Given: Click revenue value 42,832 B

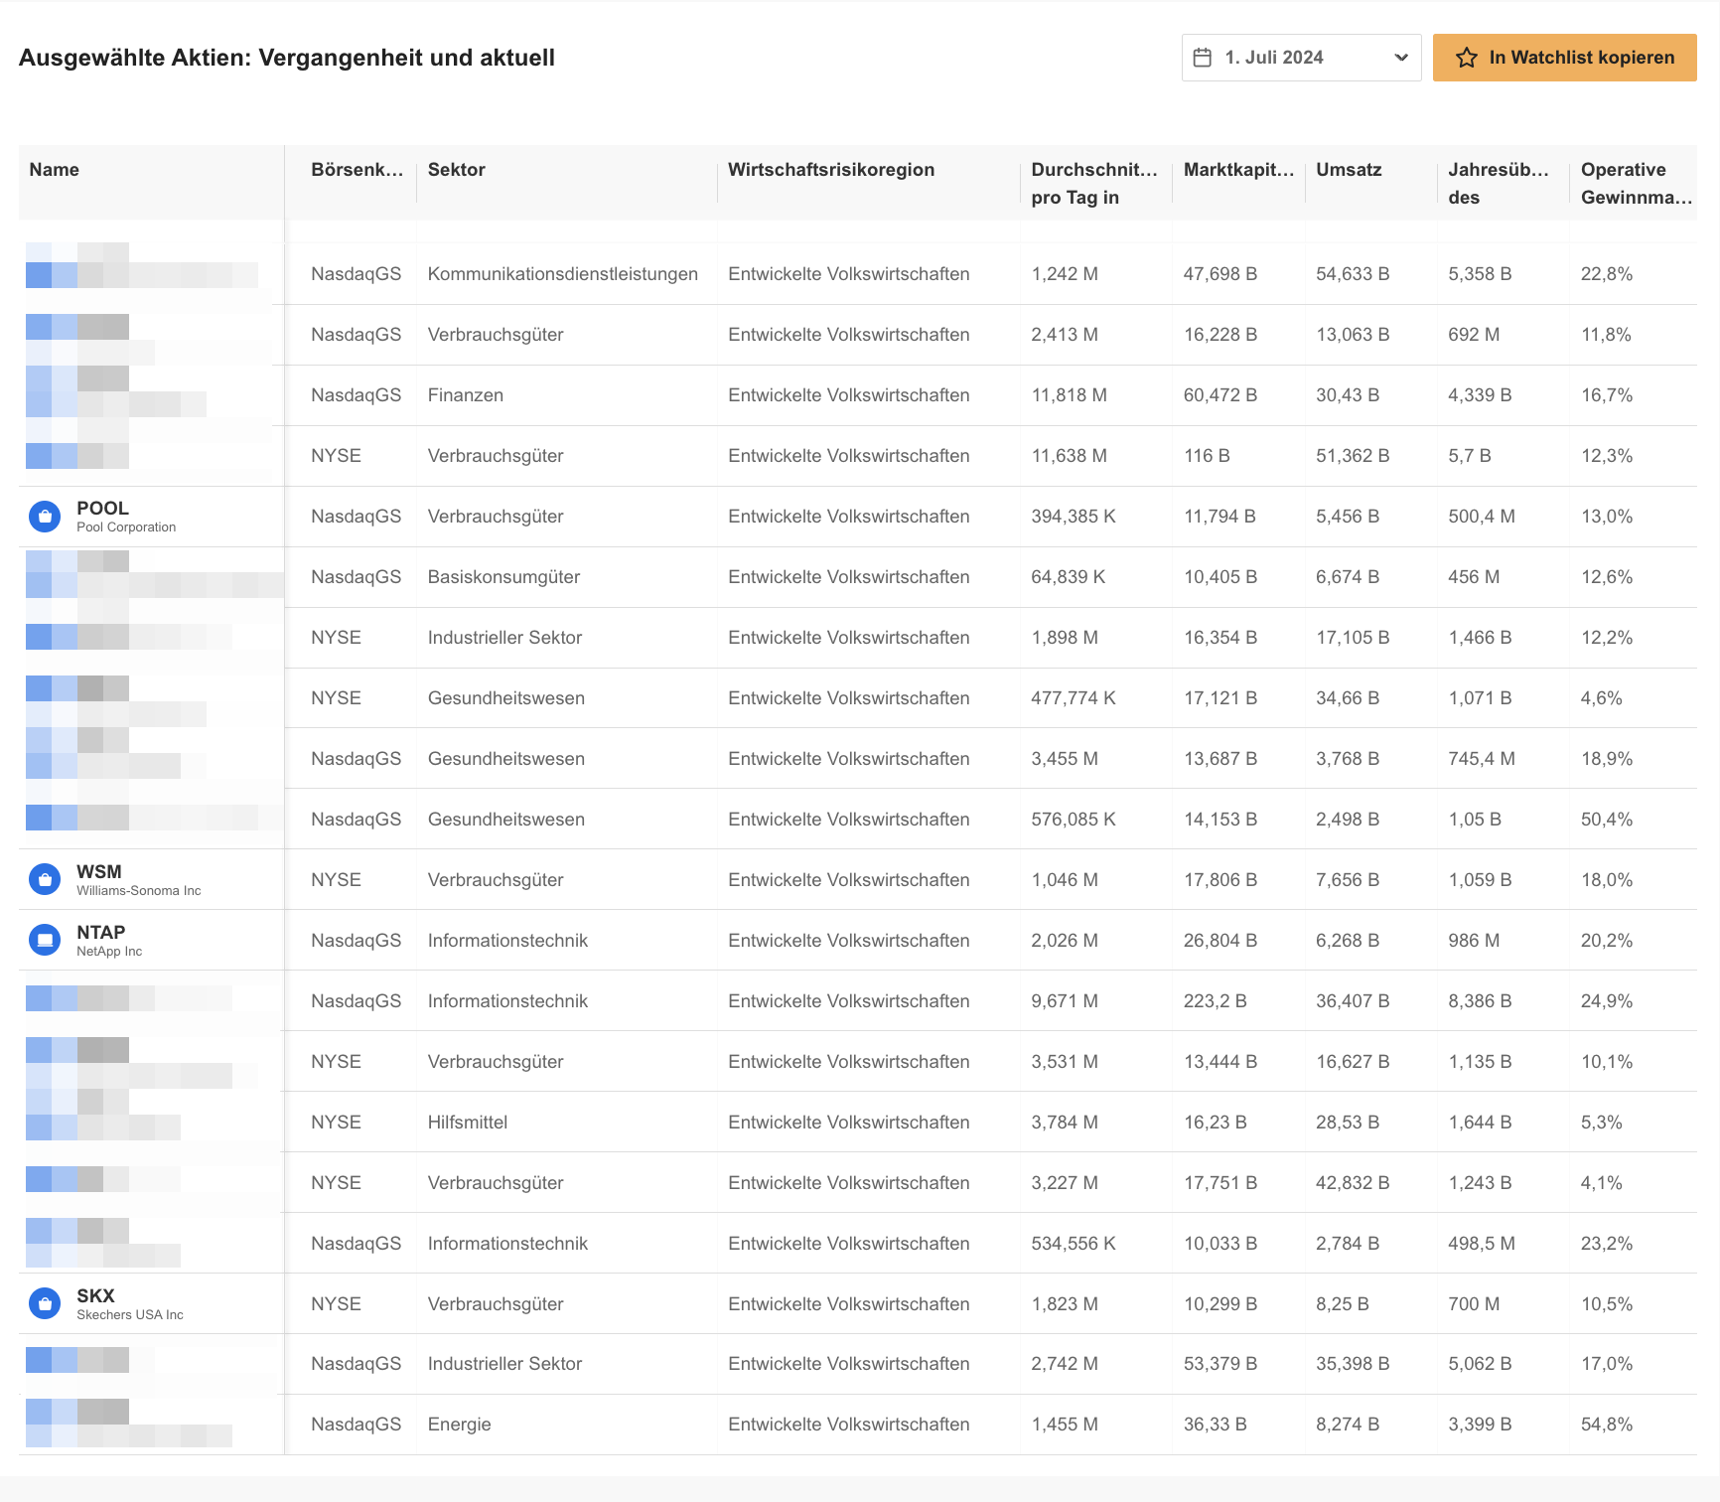Looking at the screenshot, I should click(1353, 1183).
